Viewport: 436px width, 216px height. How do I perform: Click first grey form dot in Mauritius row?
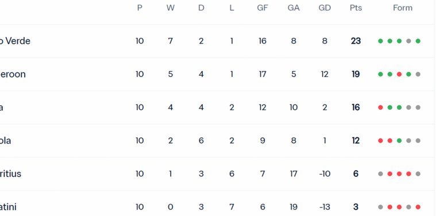(380, 173)
